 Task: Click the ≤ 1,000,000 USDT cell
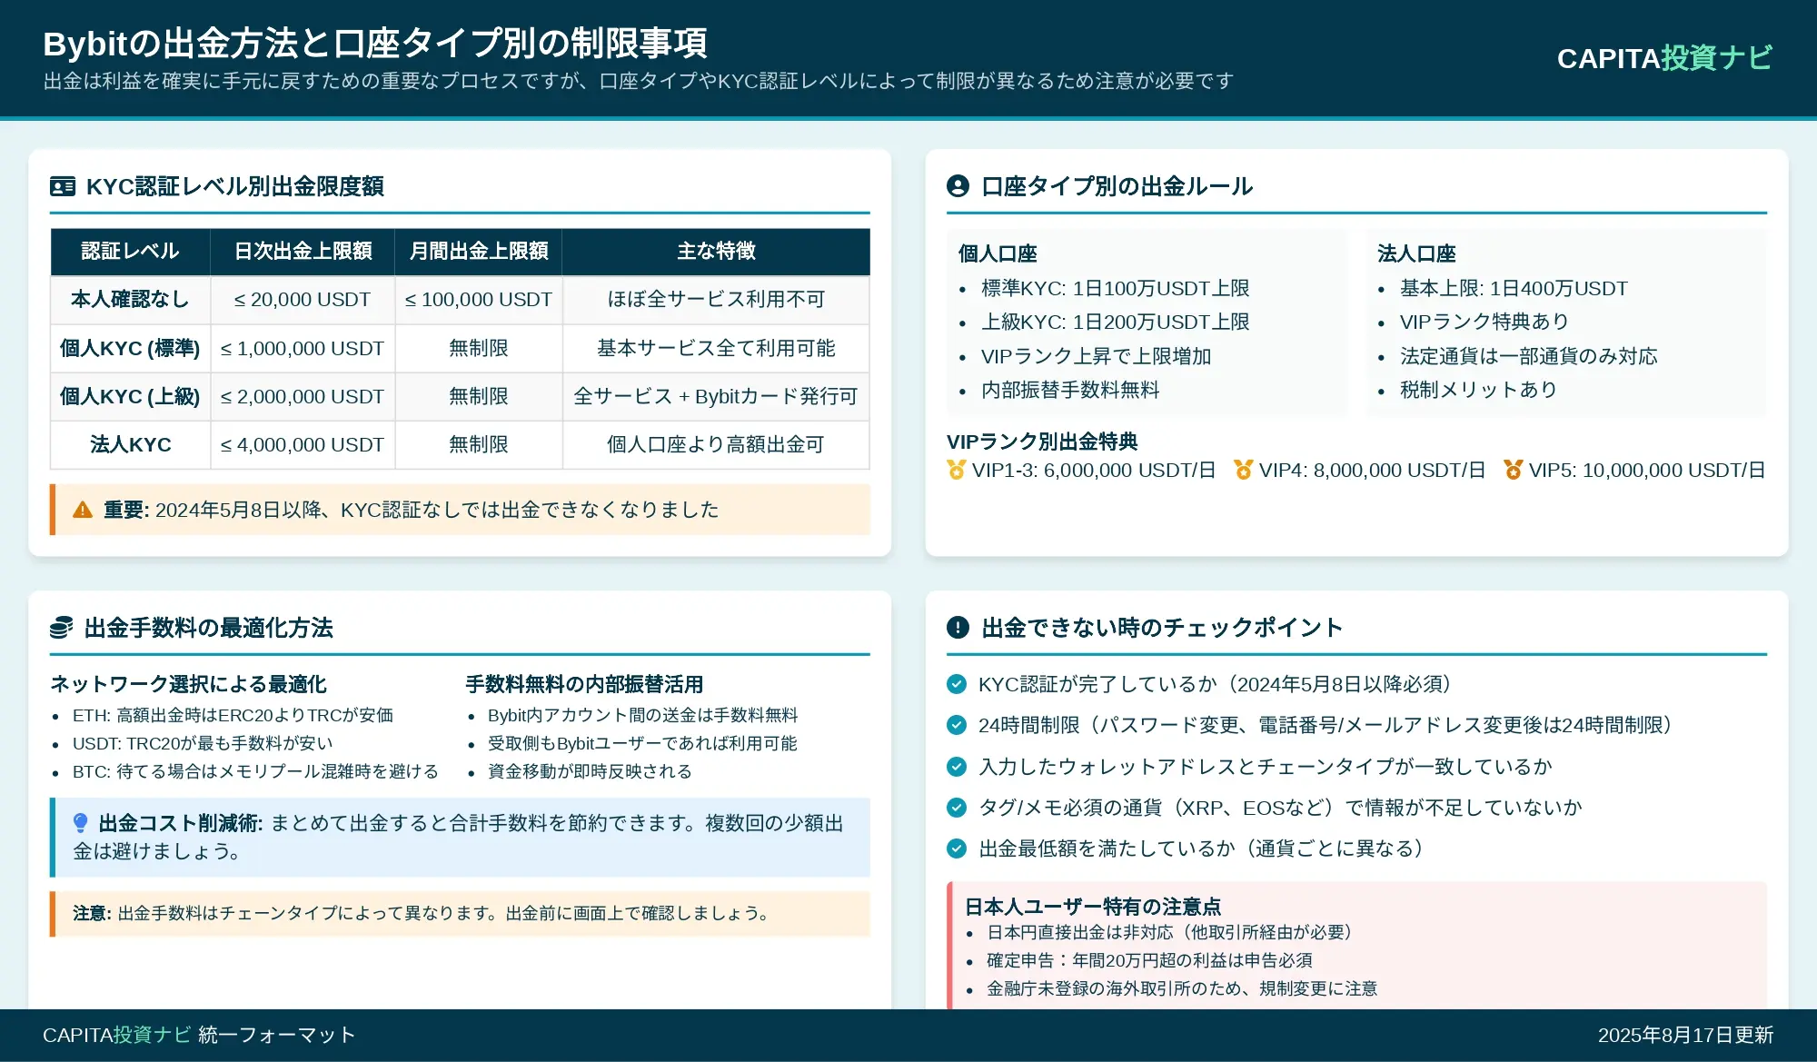point(303,349)
